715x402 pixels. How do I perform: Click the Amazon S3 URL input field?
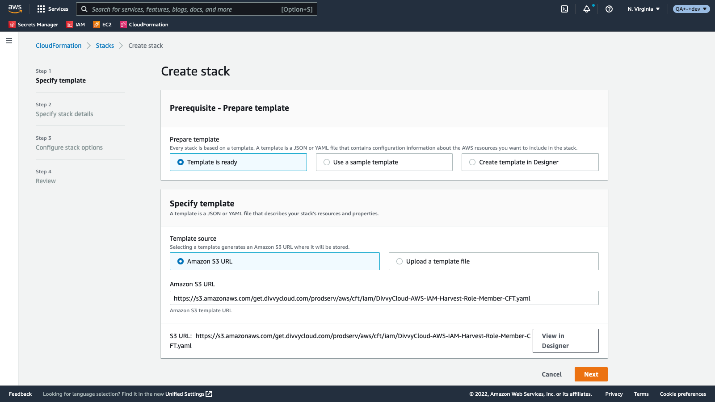pos(384,298)
